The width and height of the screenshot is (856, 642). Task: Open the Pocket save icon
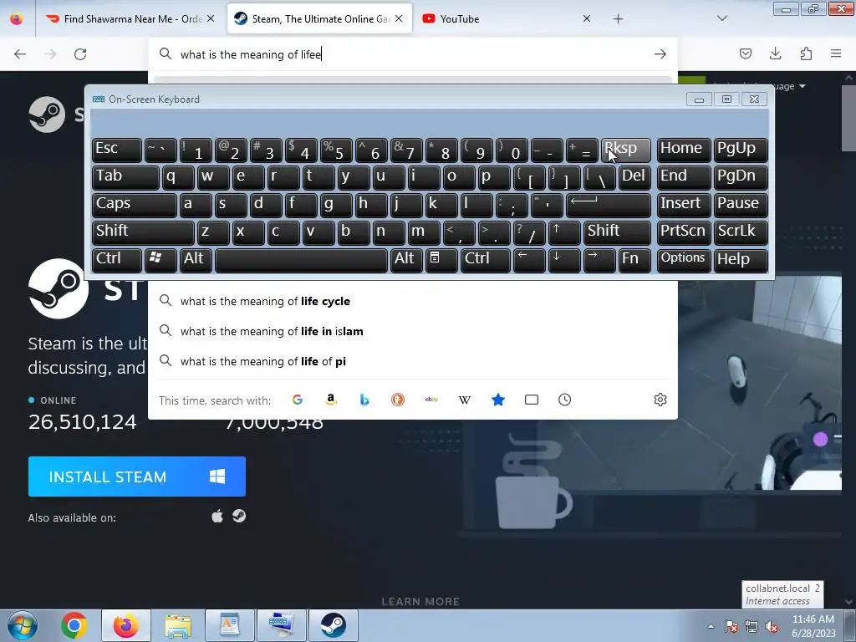(x=745, y=53)
